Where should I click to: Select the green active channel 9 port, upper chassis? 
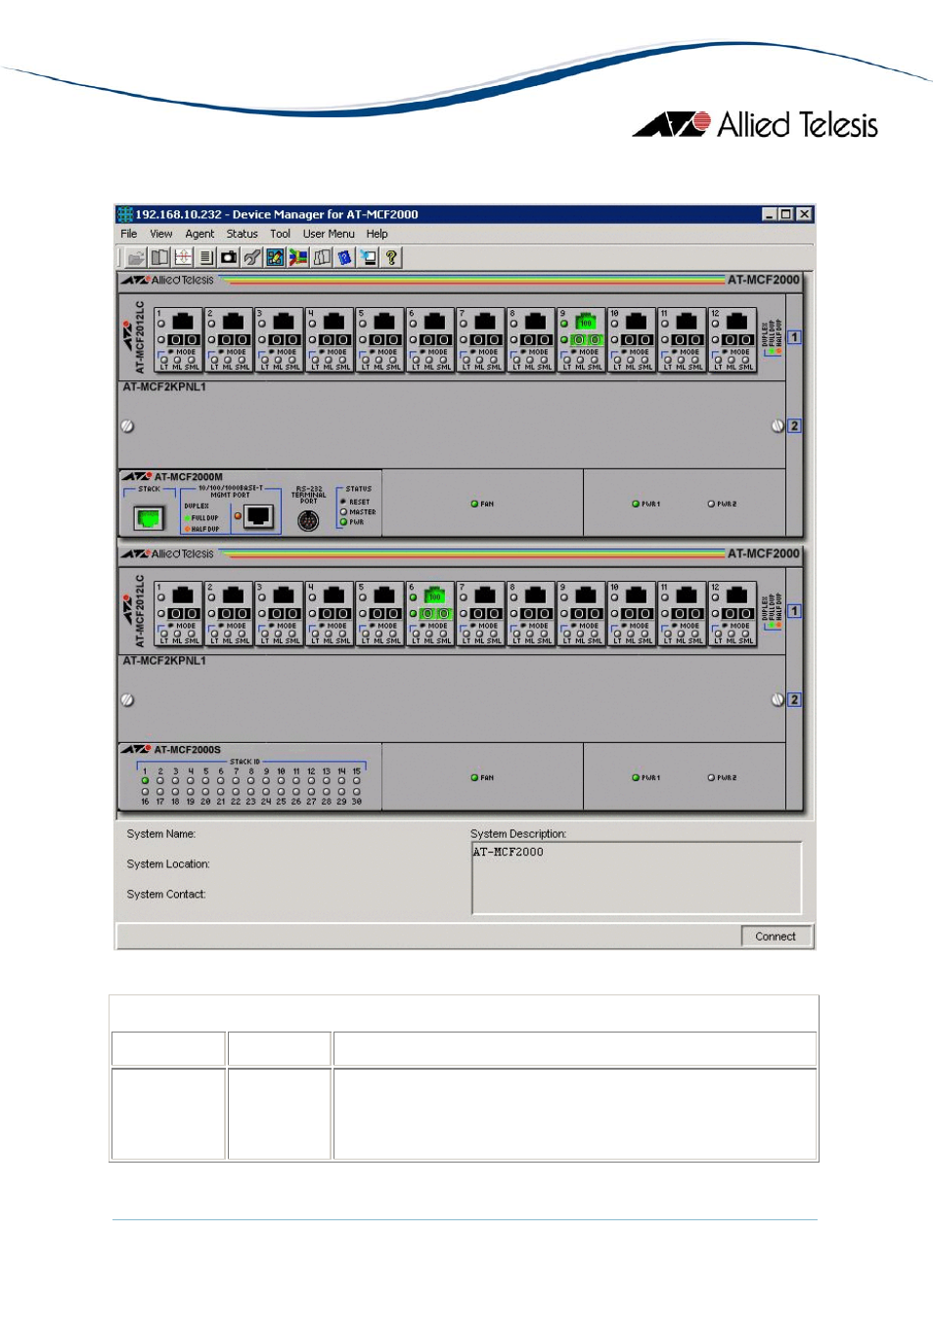(x=585, y=321)
